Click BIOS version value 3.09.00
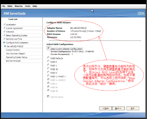The width and height of the screenshot is (147, 119). tap(74, 34)
